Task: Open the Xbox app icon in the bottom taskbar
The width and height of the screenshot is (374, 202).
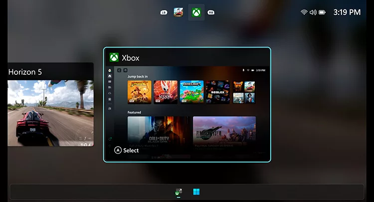Action: point(179,192)
